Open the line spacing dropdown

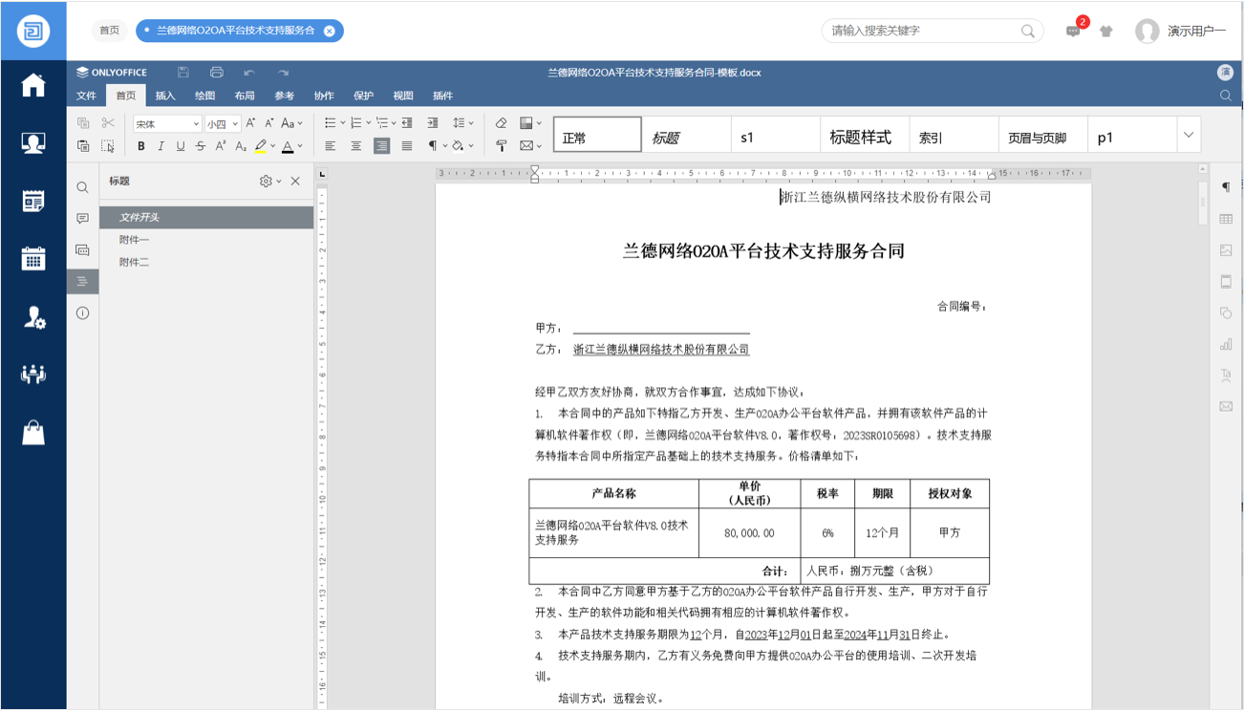pos(462,123)
